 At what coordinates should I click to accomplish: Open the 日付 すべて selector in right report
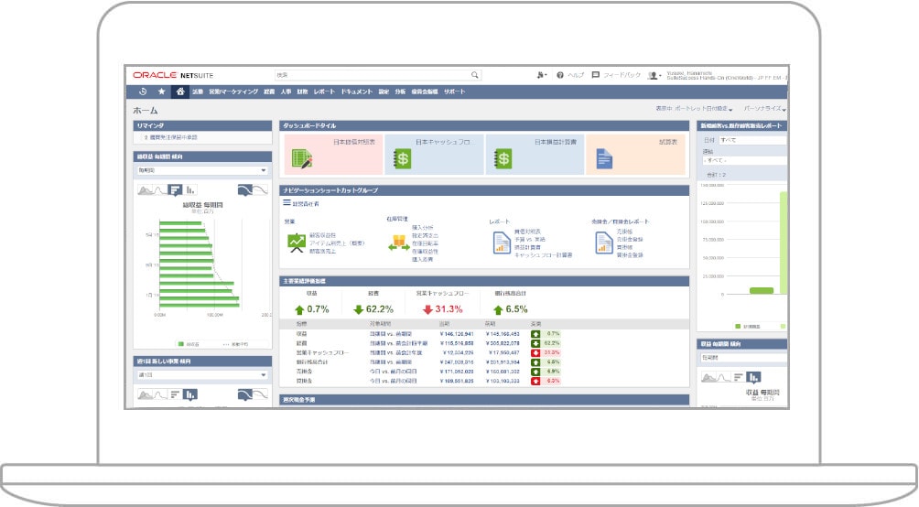coord(752,140)
